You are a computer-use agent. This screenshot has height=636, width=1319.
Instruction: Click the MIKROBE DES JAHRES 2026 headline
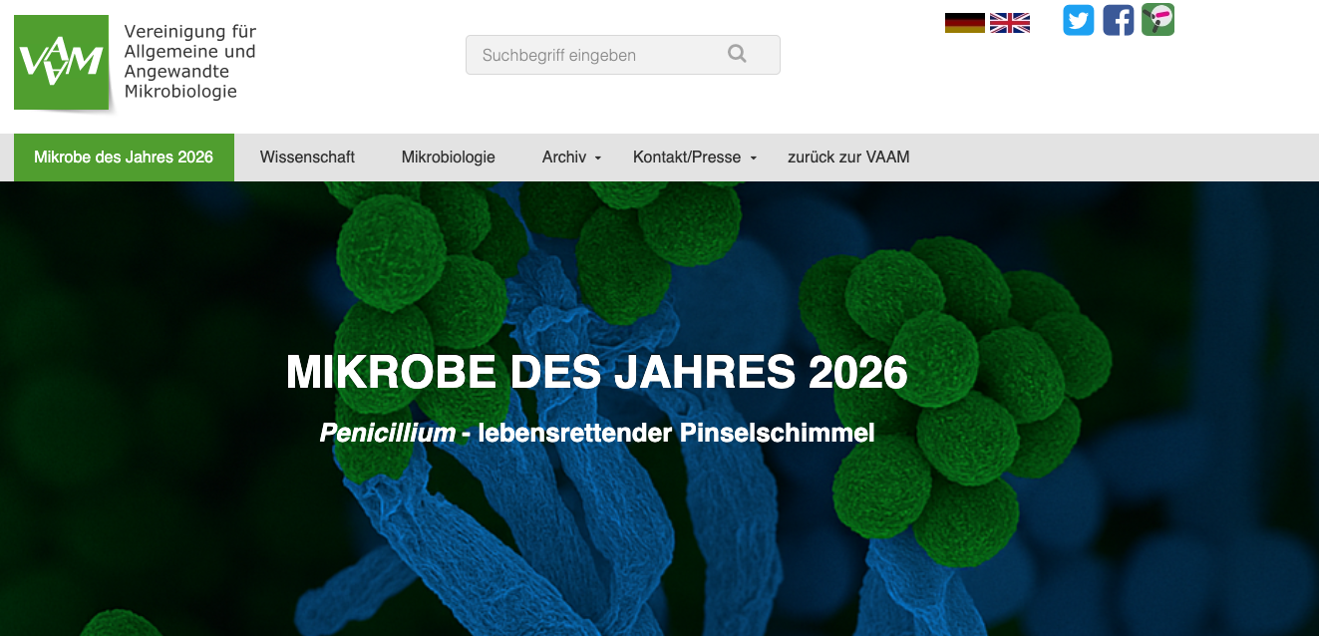coord(596,372)
